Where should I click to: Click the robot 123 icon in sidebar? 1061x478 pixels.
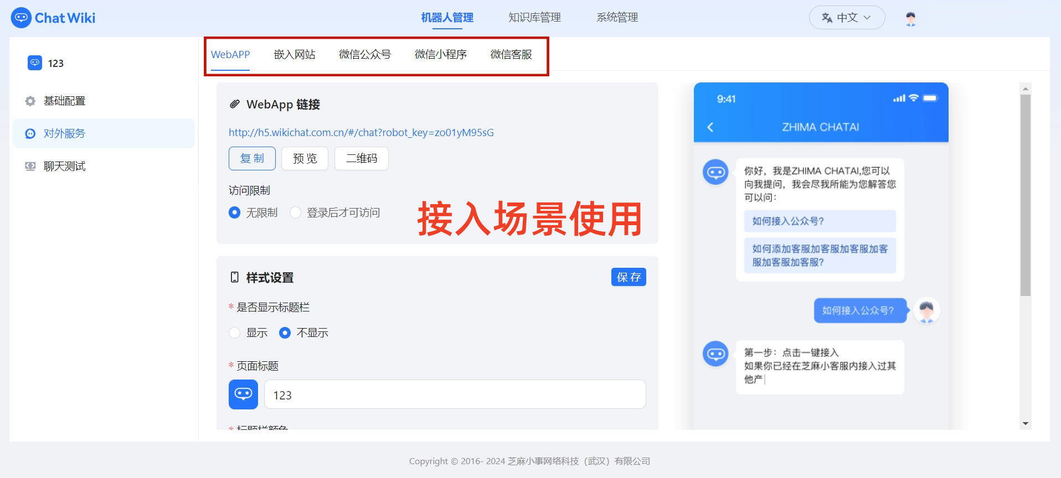(x=35, y=63)
